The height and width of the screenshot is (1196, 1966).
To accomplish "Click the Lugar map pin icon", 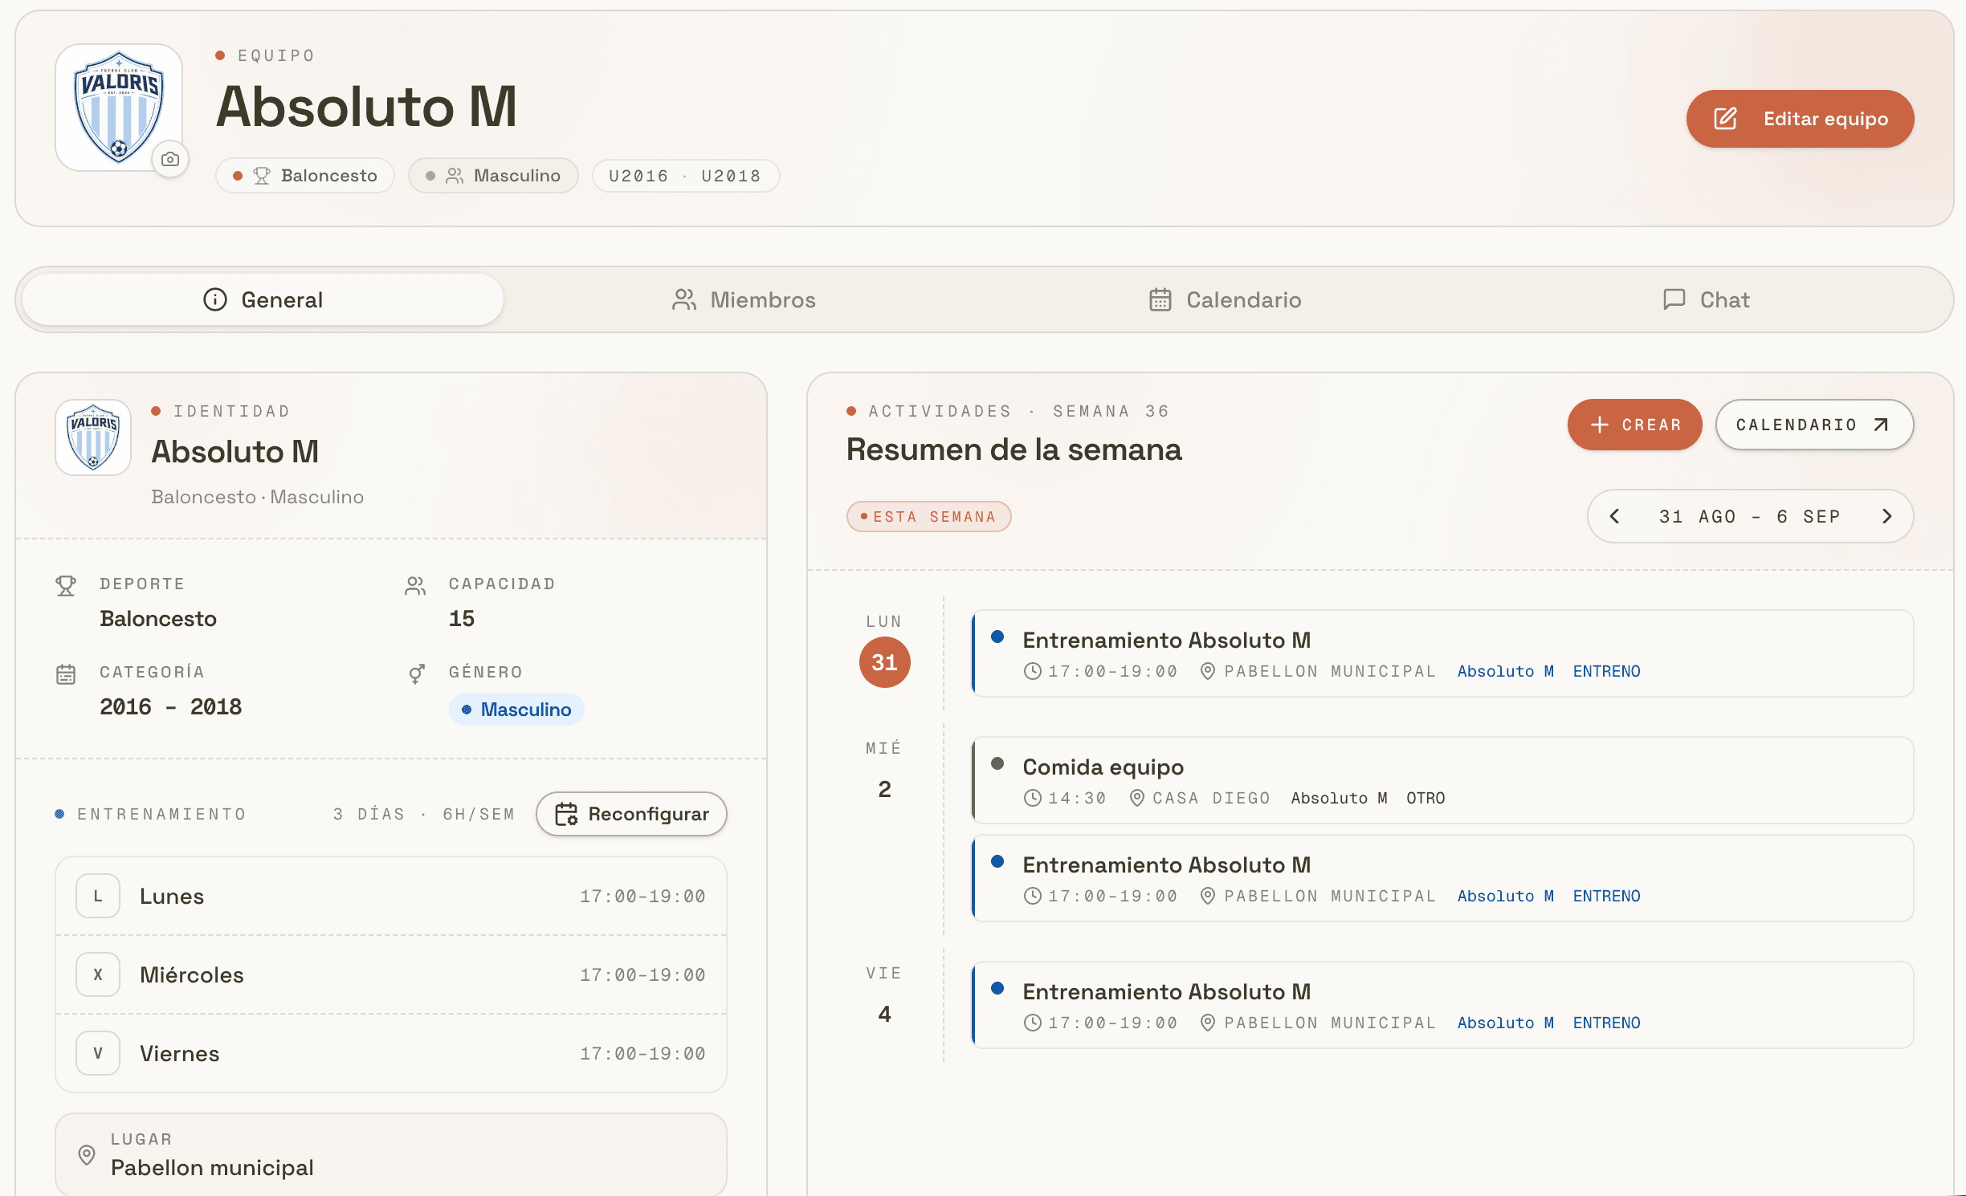I will pos(87,1155).
